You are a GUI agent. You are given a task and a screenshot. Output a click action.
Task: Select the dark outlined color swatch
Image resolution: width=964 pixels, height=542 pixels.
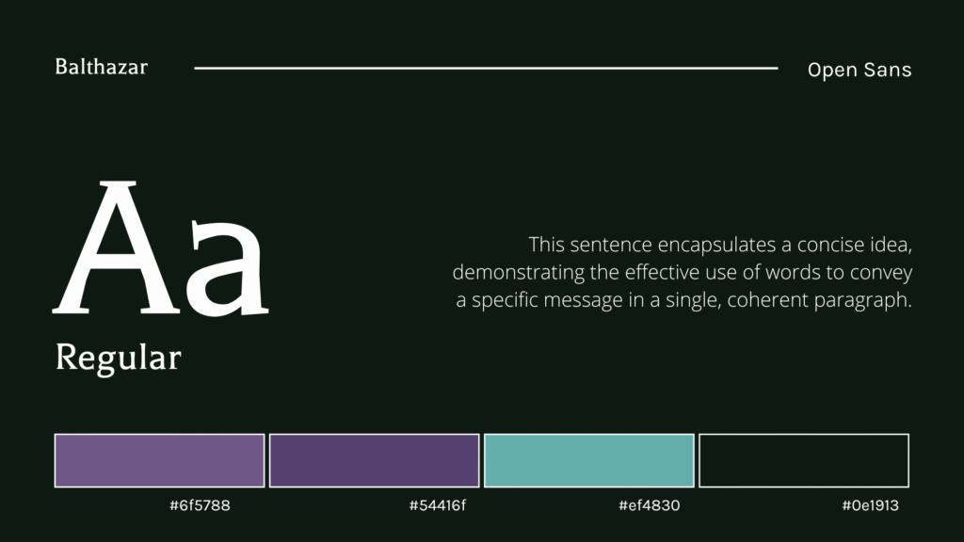point(803,460)
